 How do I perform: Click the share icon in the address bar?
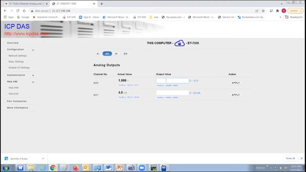coord(257,11)
